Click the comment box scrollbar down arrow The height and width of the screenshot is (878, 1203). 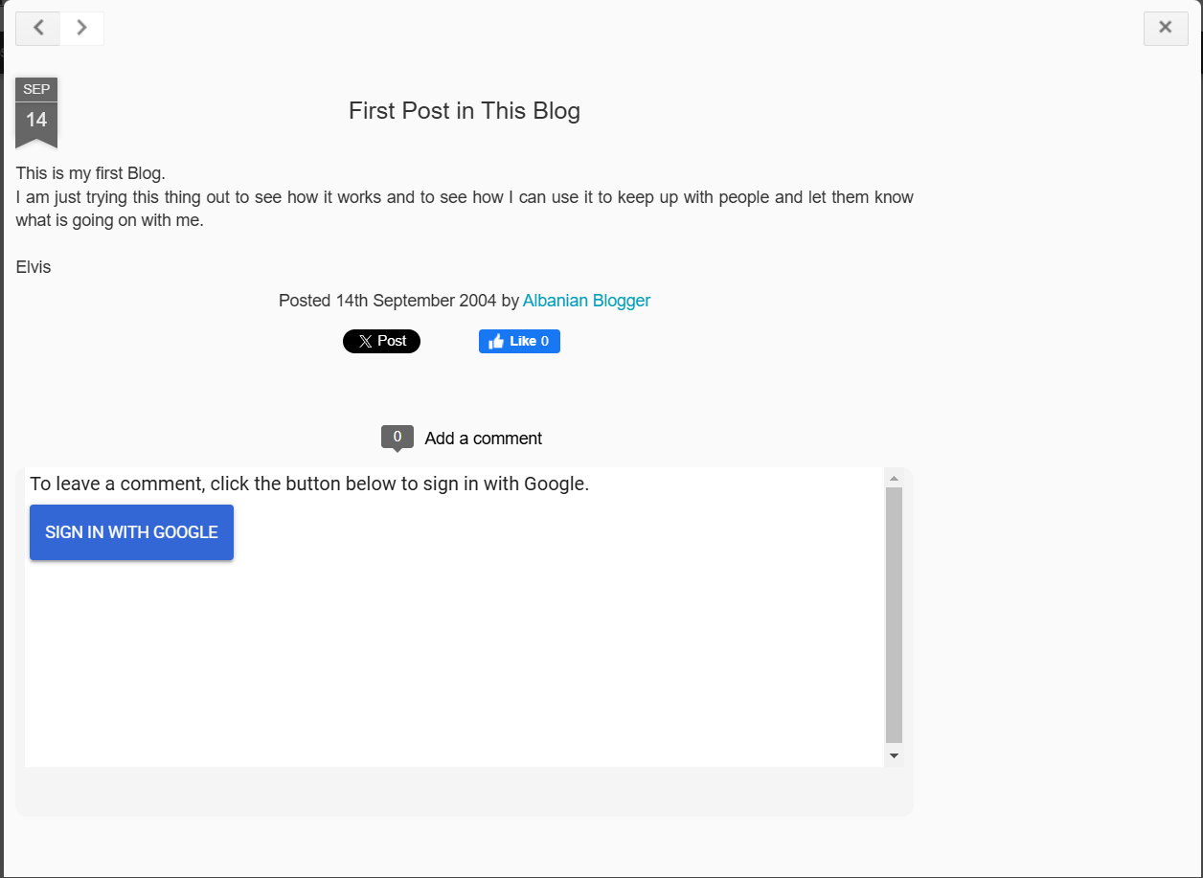[894, 756]
